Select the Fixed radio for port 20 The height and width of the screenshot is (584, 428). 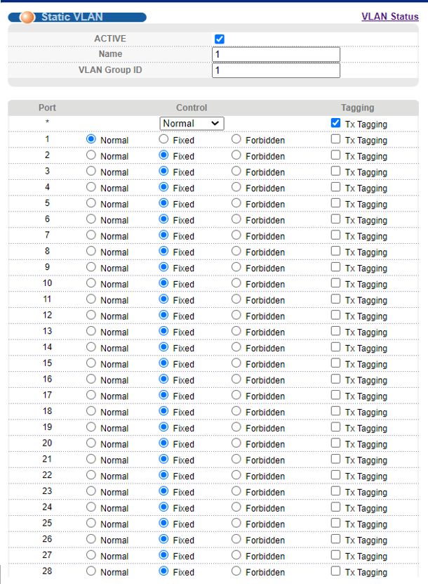click(163, 443)
